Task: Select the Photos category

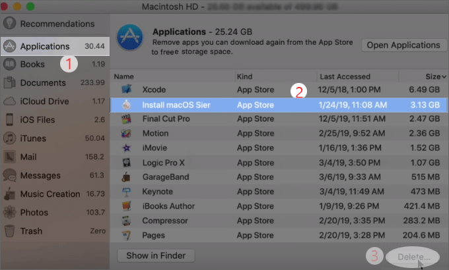Action: pos(55,212)
